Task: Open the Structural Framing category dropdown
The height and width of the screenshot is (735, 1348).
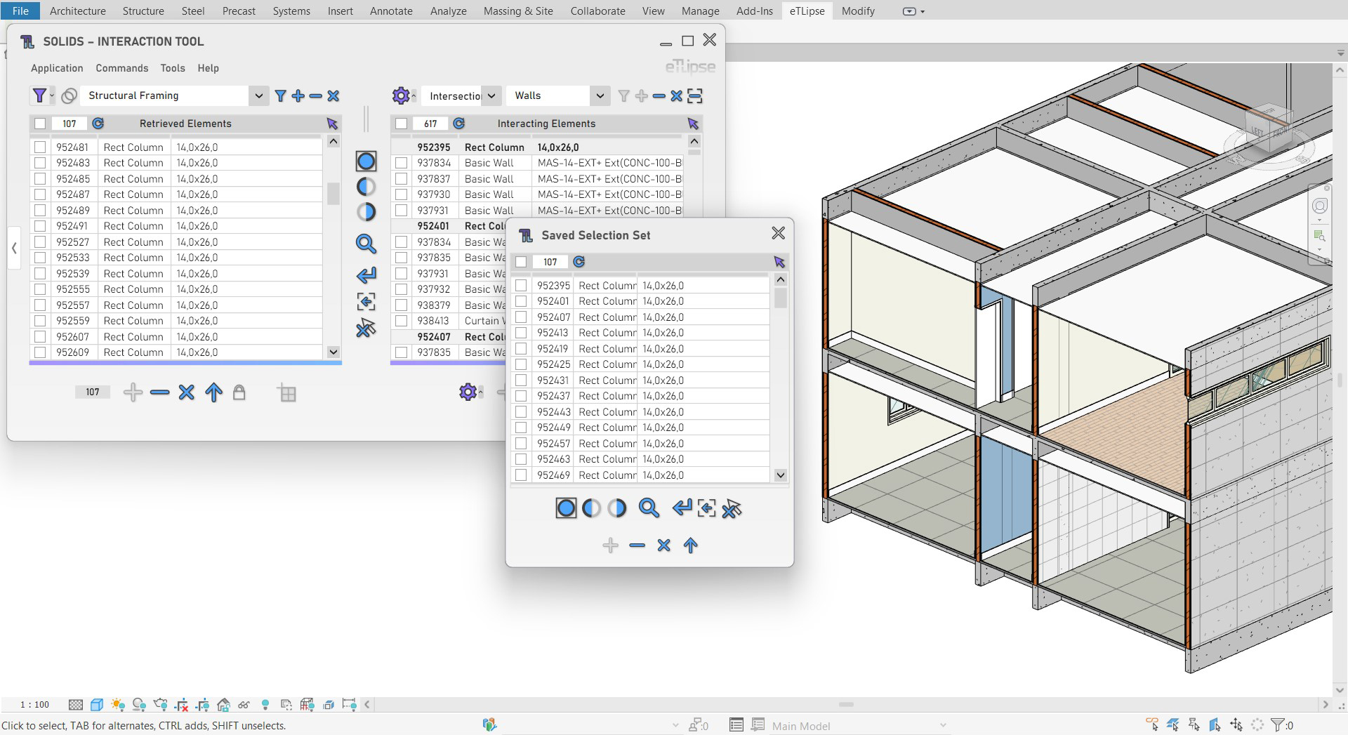Action: click(x=258, y=95)
